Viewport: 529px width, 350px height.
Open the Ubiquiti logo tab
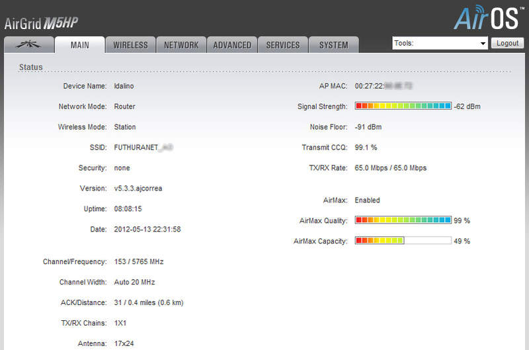click(29, 44)
